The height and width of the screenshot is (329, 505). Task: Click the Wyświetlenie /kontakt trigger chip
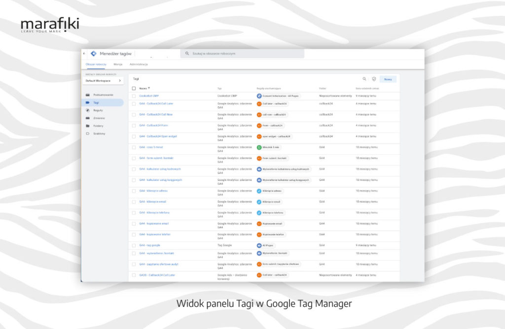272,254
